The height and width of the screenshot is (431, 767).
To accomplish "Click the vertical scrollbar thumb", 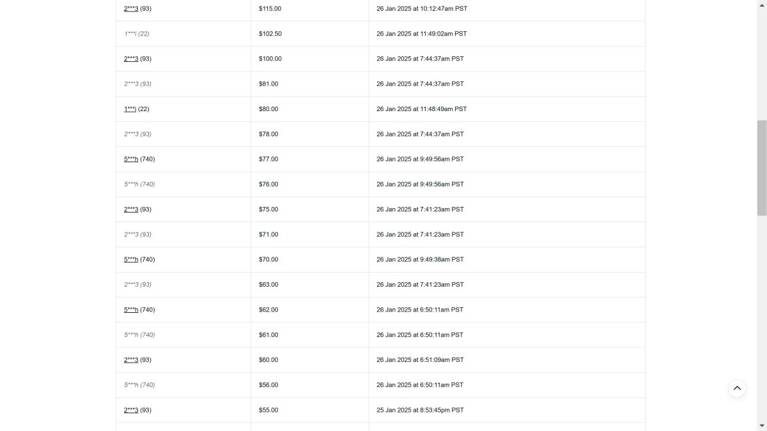I will (762, 168).
